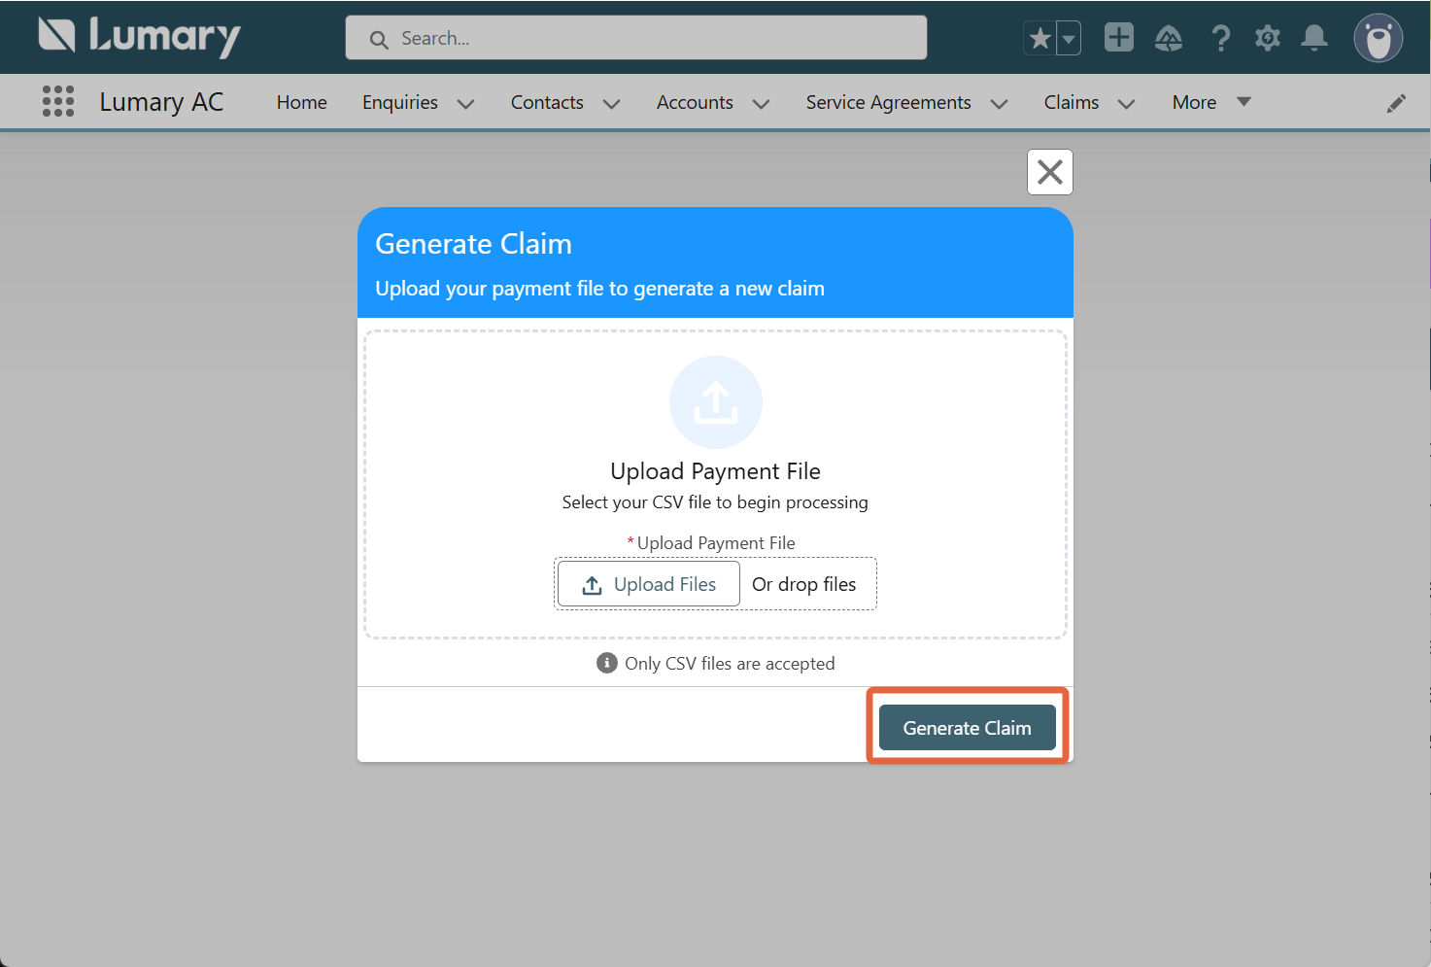This screenshot has width=1431, height=967.
Task: Open the global actions plus icon
Action: click(x=1119, y=38)
